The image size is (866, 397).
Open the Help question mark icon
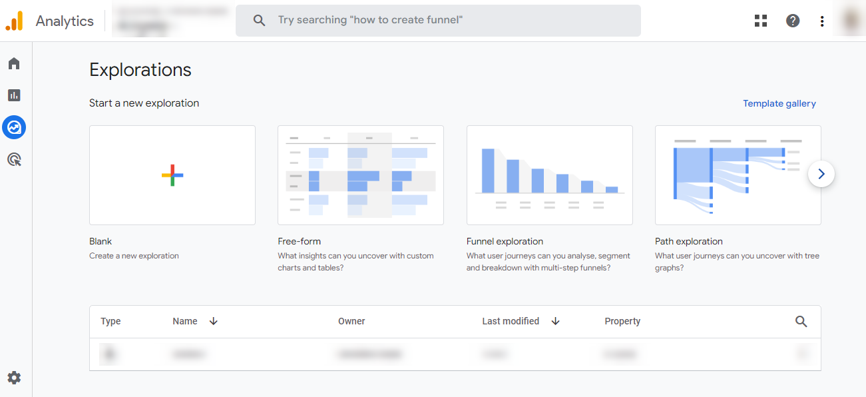pos(793,21)
